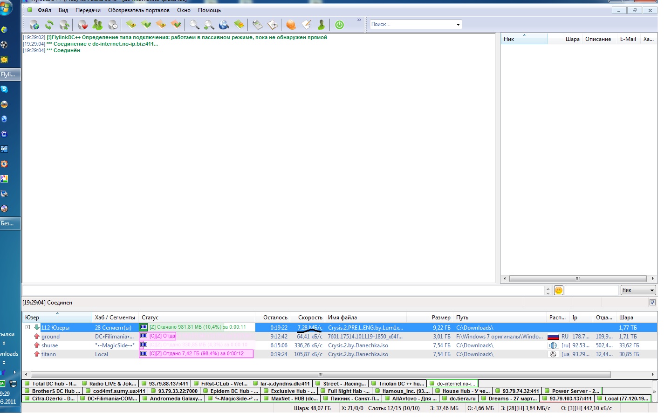Open the Обозреватель порталов menu
The height and width of the screenshot is (419, 671).
pyautogui.click(x=138, y=10)
